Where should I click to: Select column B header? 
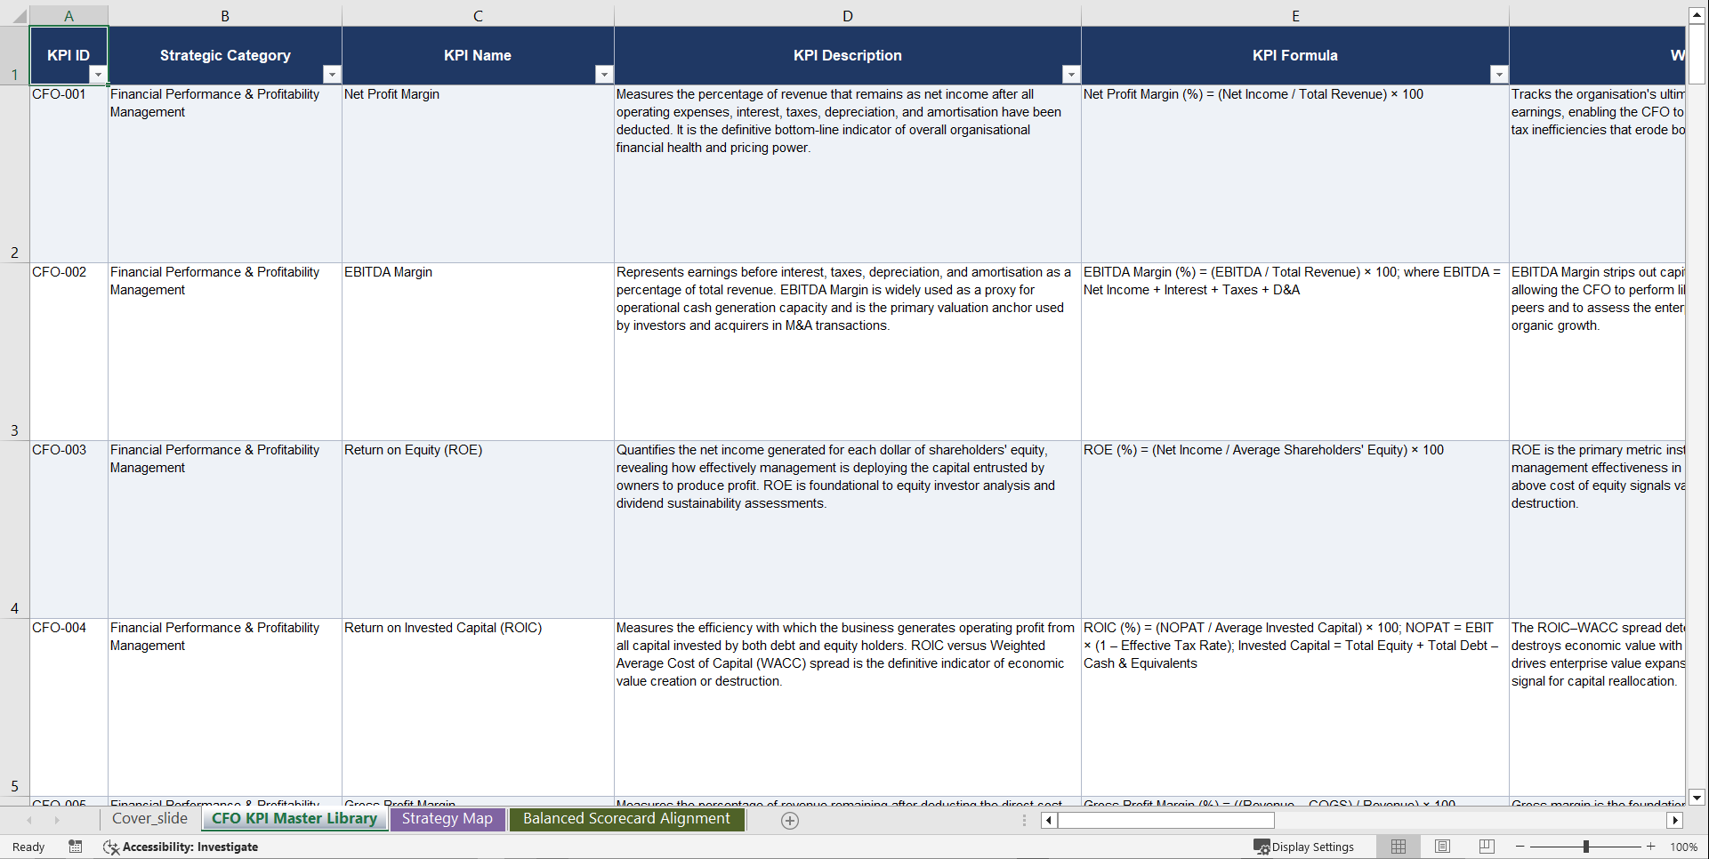pos(225,16)
